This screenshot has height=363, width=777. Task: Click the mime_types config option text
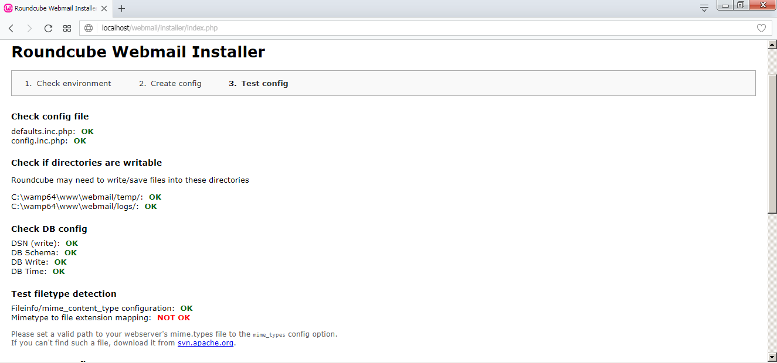[x=269, y=335]
